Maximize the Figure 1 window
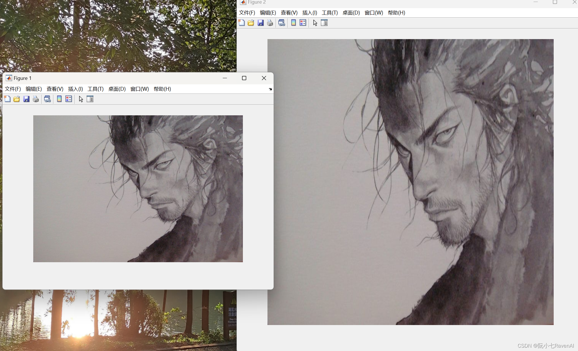 (244, 78)
